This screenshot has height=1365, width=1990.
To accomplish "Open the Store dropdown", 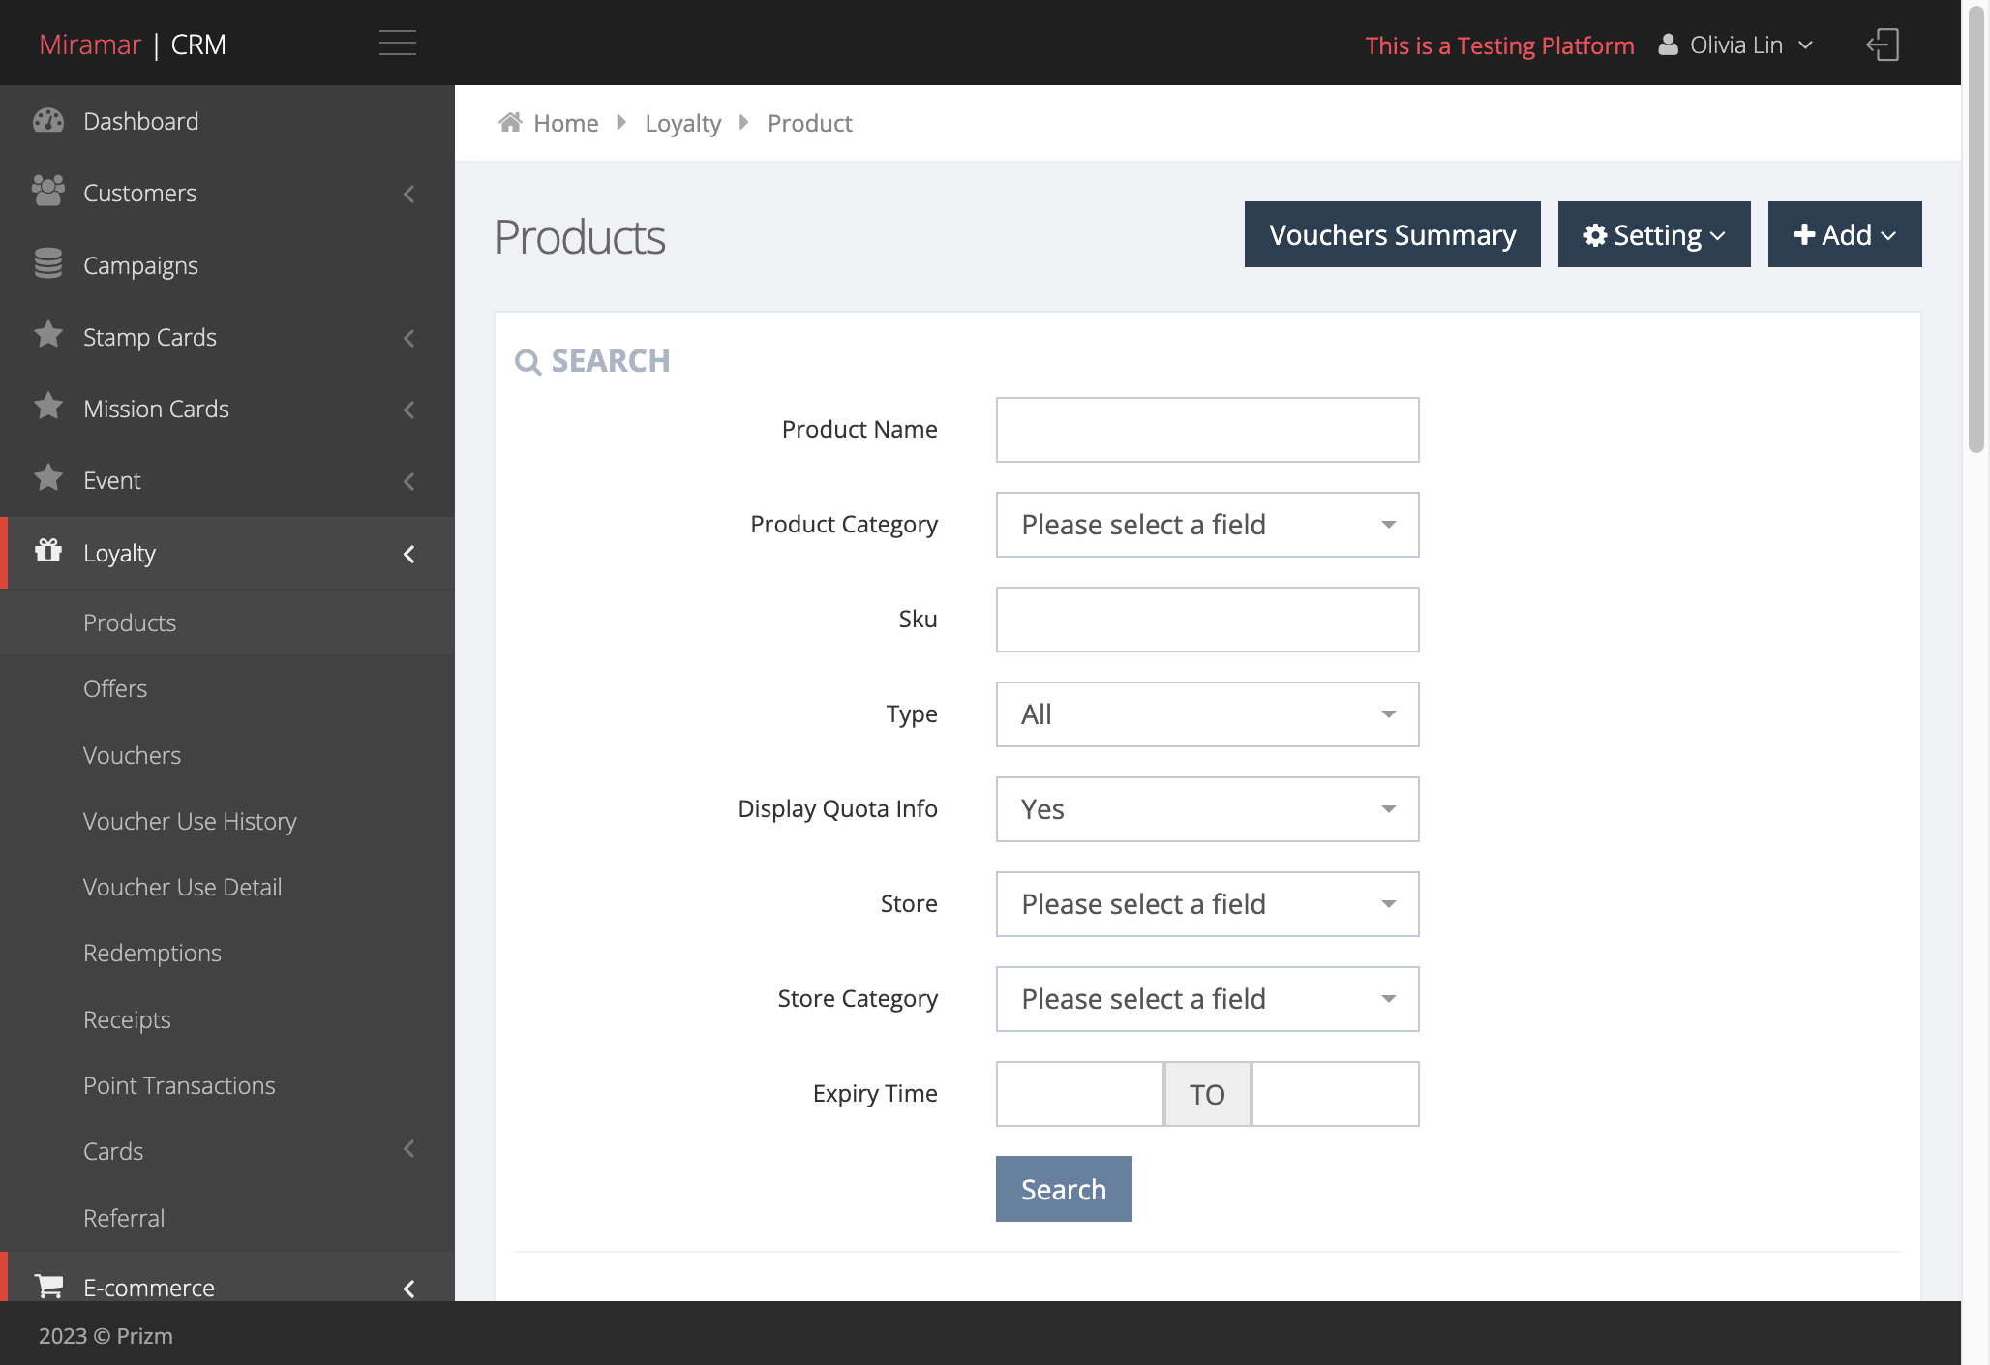I will pos(1207,904).
